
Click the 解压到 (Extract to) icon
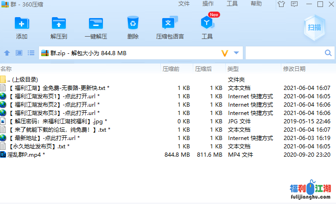click(x=59, y=27)
